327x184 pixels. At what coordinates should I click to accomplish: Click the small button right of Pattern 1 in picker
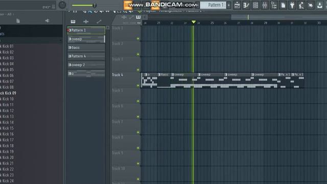[108, 28]
